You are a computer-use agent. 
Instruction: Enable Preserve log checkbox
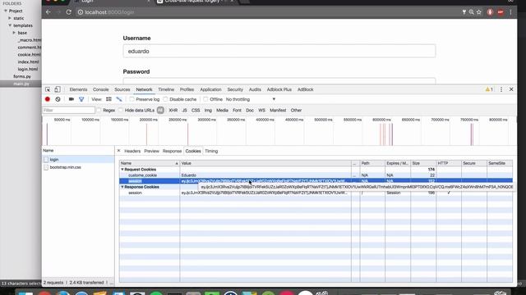point(131,99)
